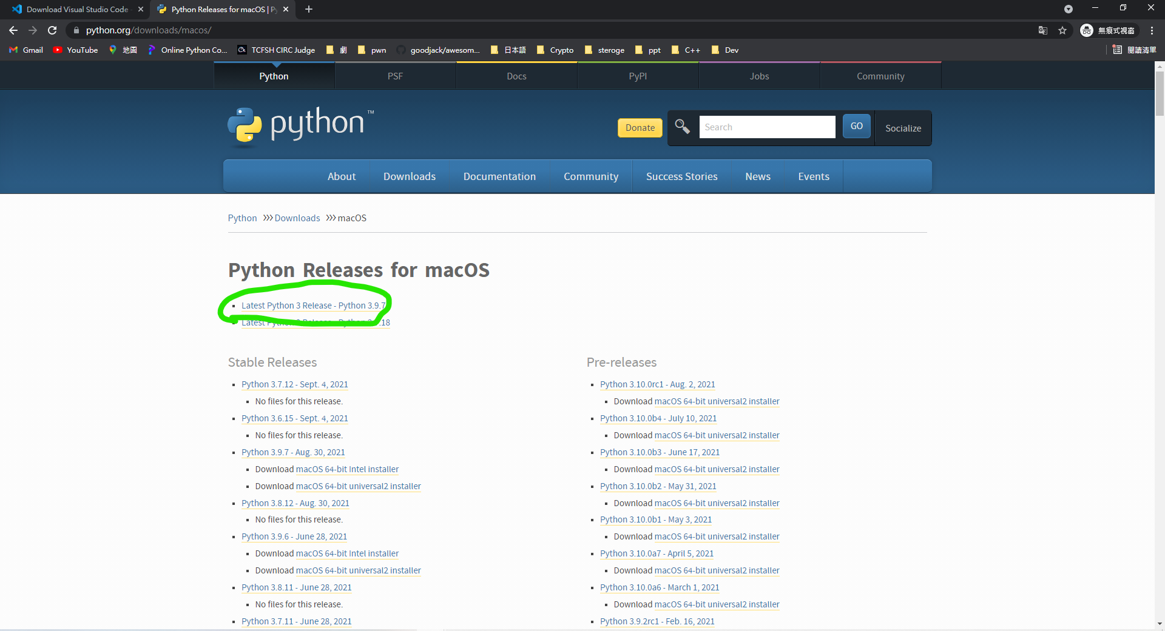Open the Downloads menu in main navigation
This screenshot has width=1165, height=631.
click(x=410, y=176)
